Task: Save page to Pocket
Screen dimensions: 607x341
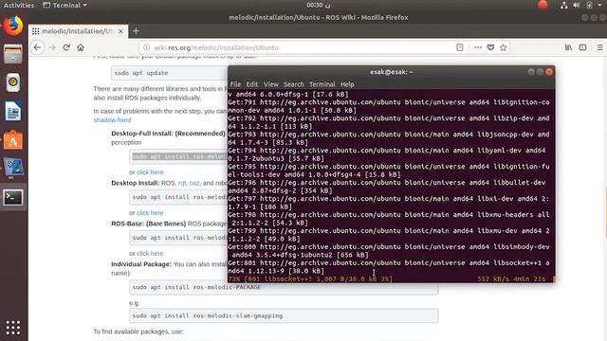Action: [490, 47]
